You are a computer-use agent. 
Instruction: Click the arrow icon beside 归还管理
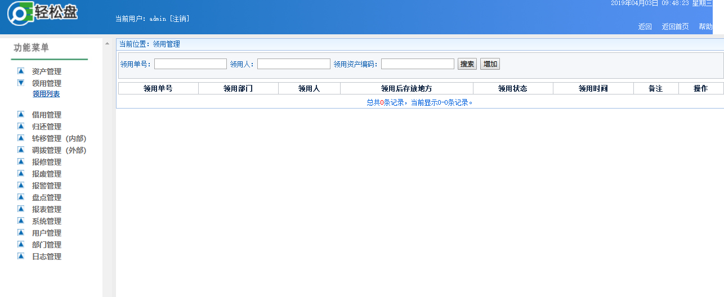(x=21, y=126)
